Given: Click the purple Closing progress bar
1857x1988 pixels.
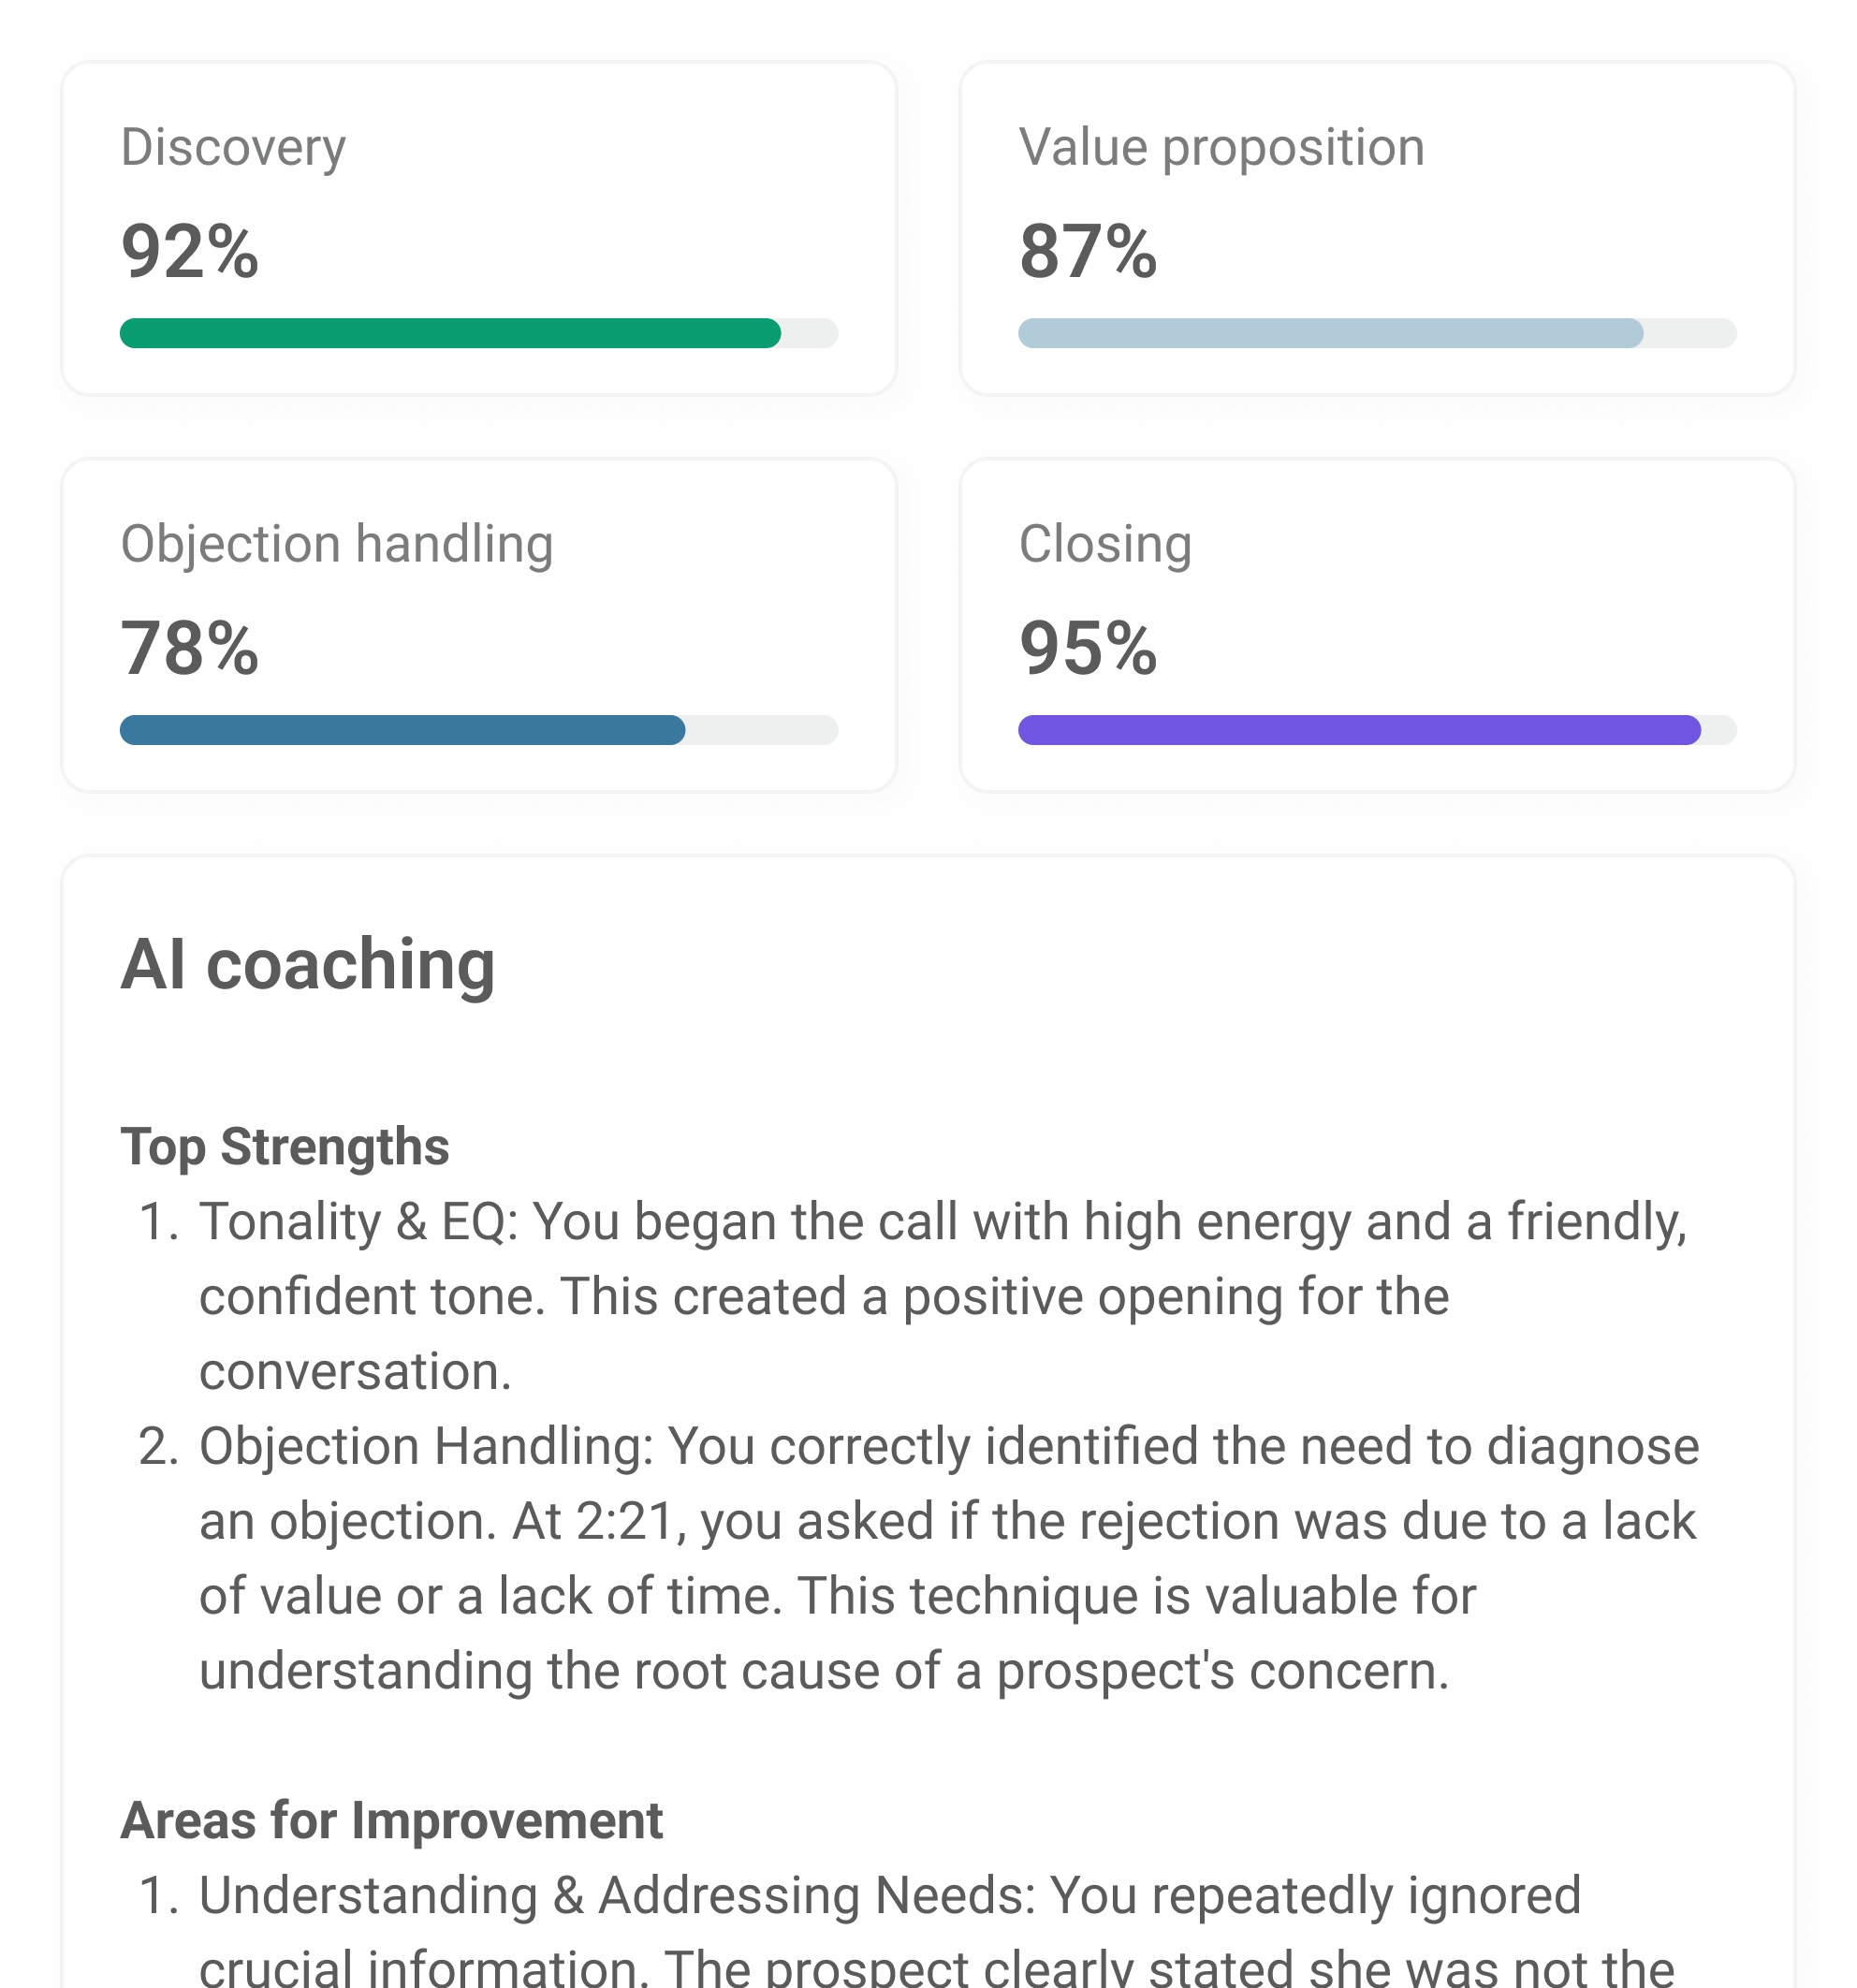Looking at the screenshot, I should pos(1359,730).
